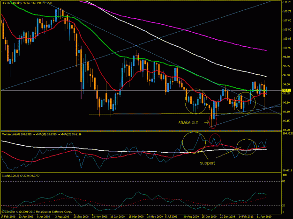Click the 88.10 price axis label
The height and width of the screenshot is (219, 293).
pos(287,112)
